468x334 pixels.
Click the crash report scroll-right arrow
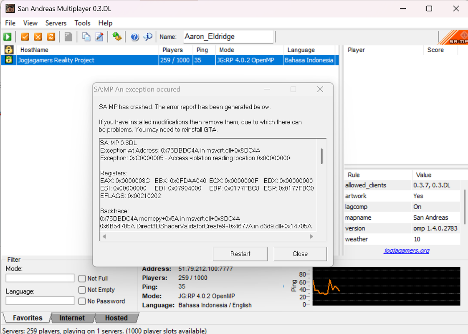311,236
